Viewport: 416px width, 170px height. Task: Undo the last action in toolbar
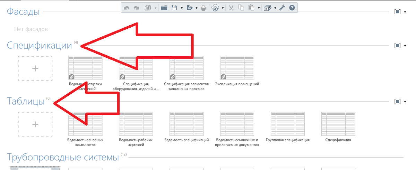click(x=127, y=8)
